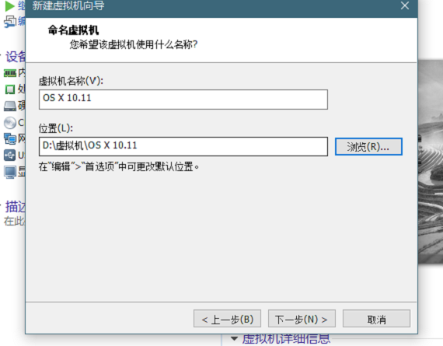Screen dimensions: 443x346
Task: Open the 浏览(R)... browse dialog
Action: click(368, 146)
